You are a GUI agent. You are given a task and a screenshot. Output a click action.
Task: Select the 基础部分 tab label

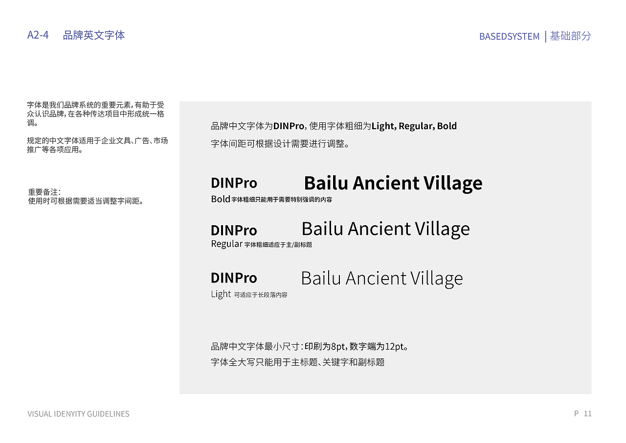(x=570, y=36)
